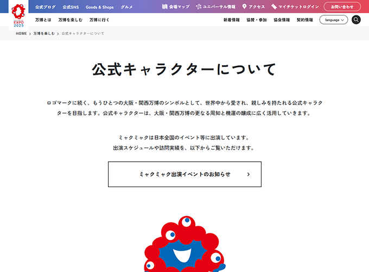Open 万博を楽しむ navigation menu
369x272 pixels.
[x=71, y=20]
